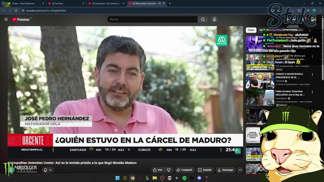This screenshot has height=182, width=324.
Task: Open options for Pablo Escobar video
Action: pyautogui.click(x=312, y=92)
